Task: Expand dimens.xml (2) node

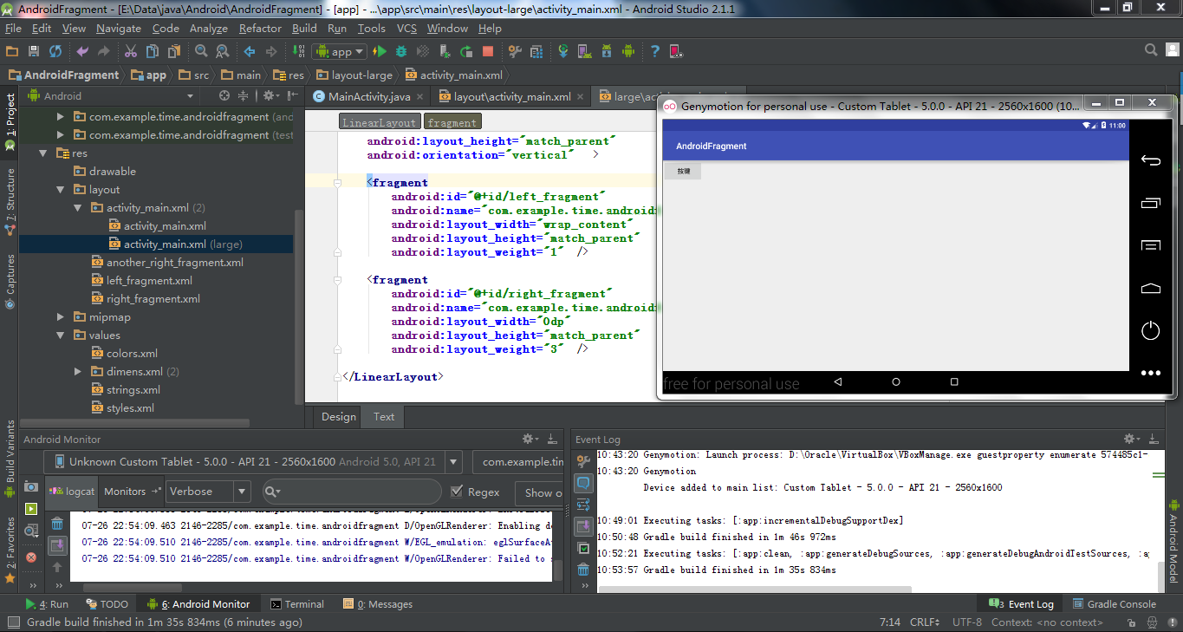Action: tap(77, 372)
